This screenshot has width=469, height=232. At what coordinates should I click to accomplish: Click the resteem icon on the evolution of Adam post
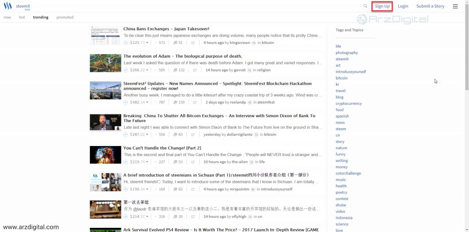click(195, 70)
